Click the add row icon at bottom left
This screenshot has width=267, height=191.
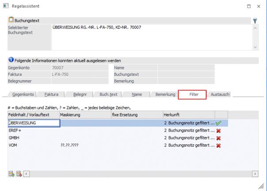[11, 174]
